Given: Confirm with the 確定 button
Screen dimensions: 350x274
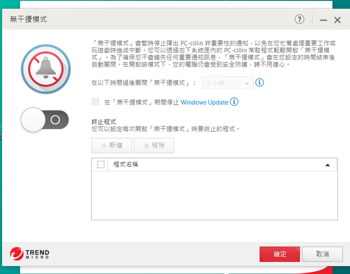Looking at the screenshot, I should (x=280, y=254).
